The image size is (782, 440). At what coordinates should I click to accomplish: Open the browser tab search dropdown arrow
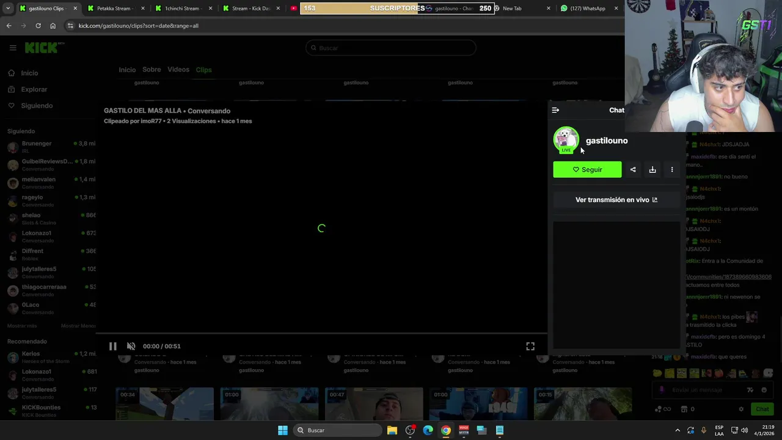click(x=9, y=9)
